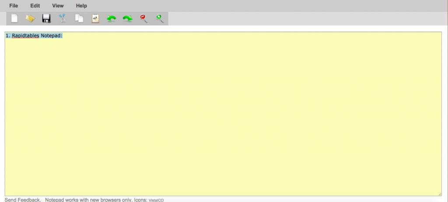Undo with the left green arrow

click(112, 19)
